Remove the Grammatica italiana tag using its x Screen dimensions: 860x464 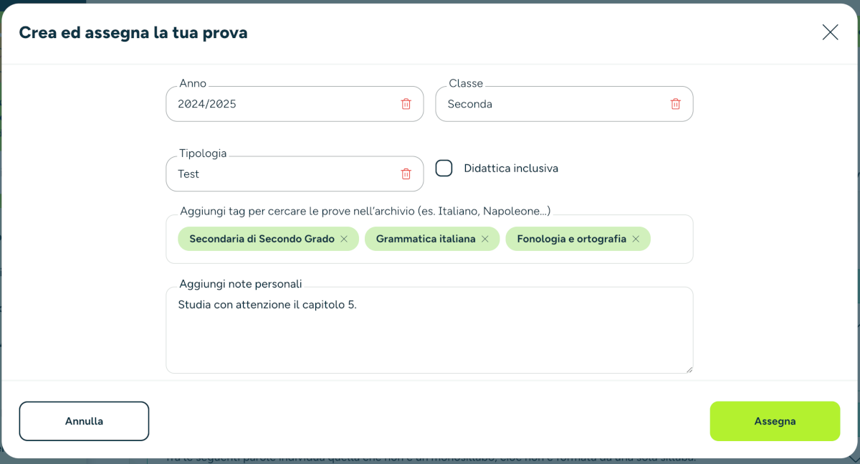485,239
